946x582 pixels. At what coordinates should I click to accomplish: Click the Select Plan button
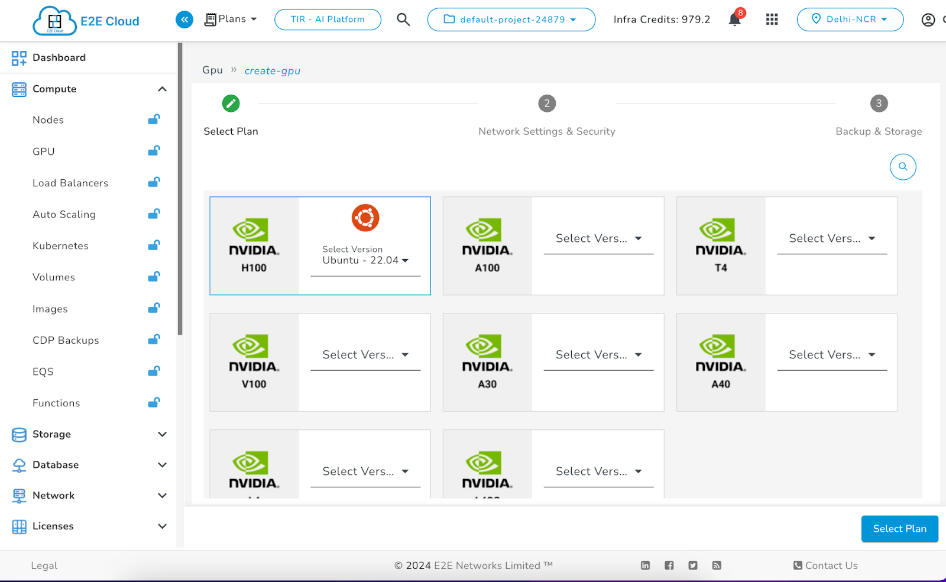pyautogui.click(x=899, y=529)
